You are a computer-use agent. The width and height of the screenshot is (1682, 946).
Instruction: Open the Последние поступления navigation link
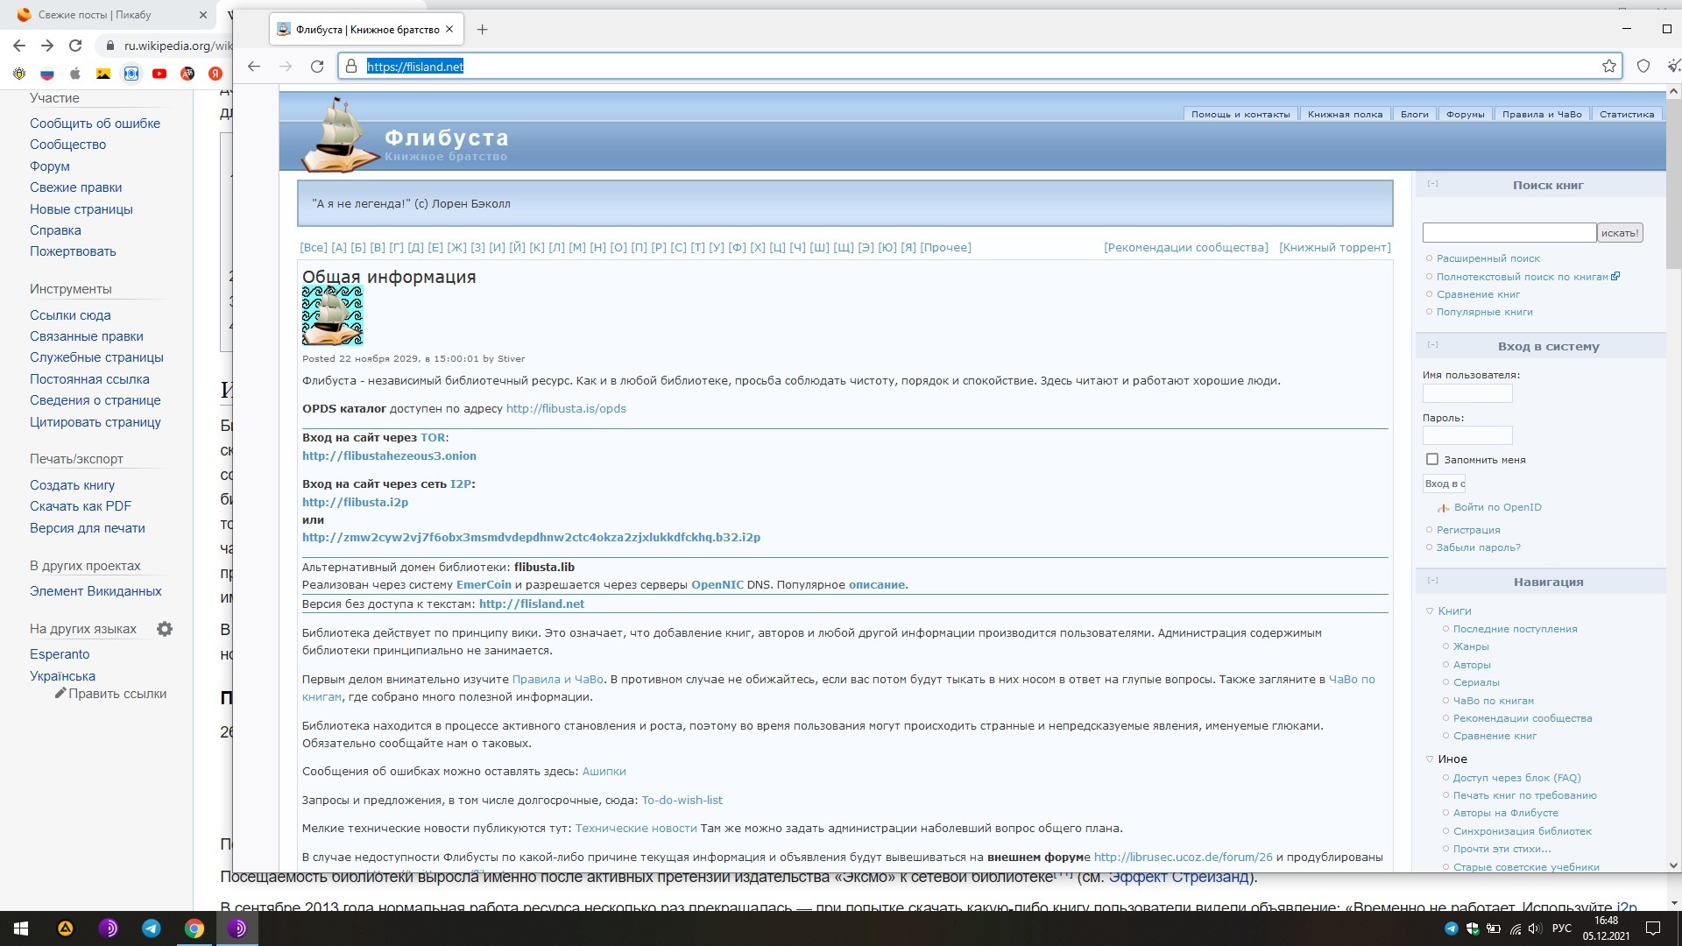coord(1515,629)
